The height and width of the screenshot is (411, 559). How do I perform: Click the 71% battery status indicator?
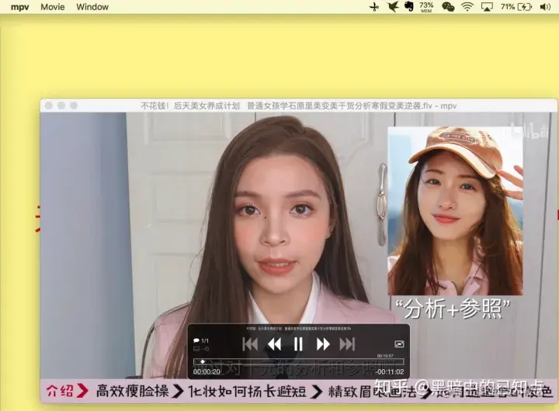pos(516,7)
